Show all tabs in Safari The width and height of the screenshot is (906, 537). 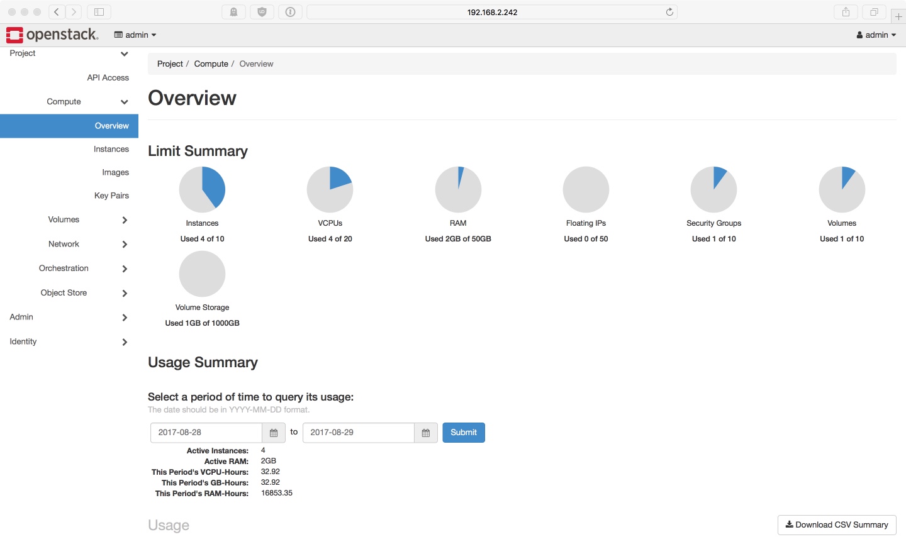click(x=874, y=12)
